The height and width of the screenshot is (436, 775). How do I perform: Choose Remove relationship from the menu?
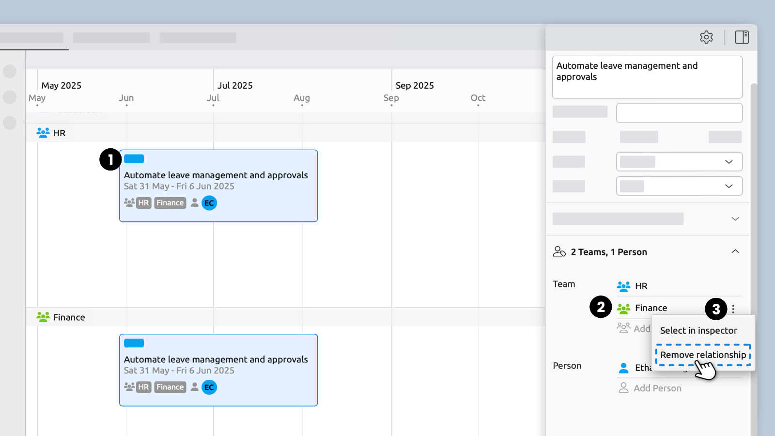703,355
